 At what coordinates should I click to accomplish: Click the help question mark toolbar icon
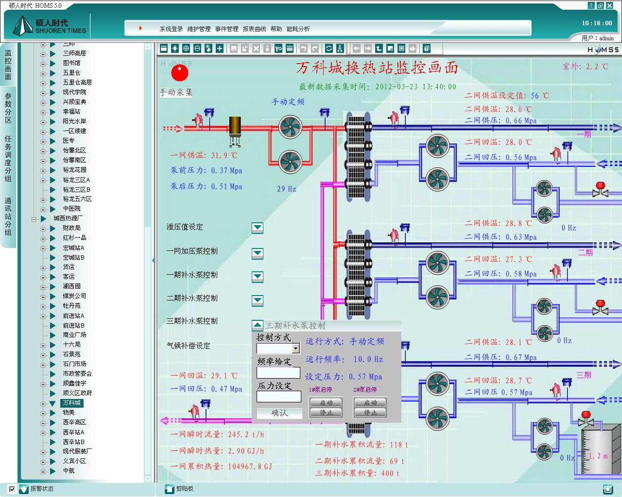[426, 48]
